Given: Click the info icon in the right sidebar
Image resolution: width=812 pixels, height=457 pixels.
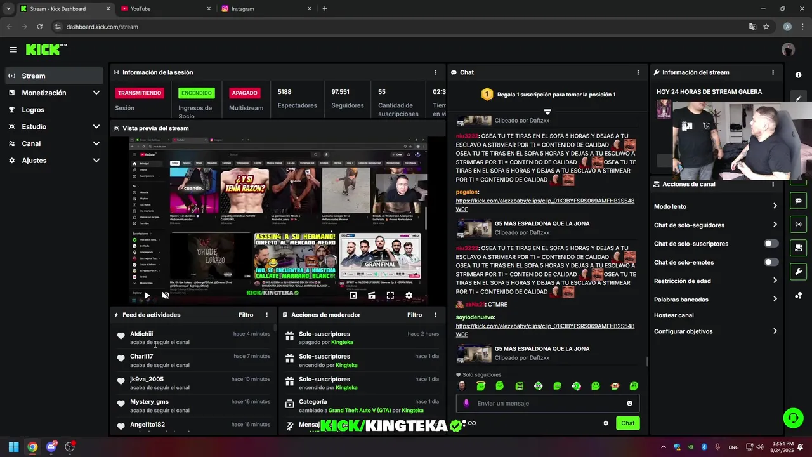Looking at the screenshot, I should point(798,75).
